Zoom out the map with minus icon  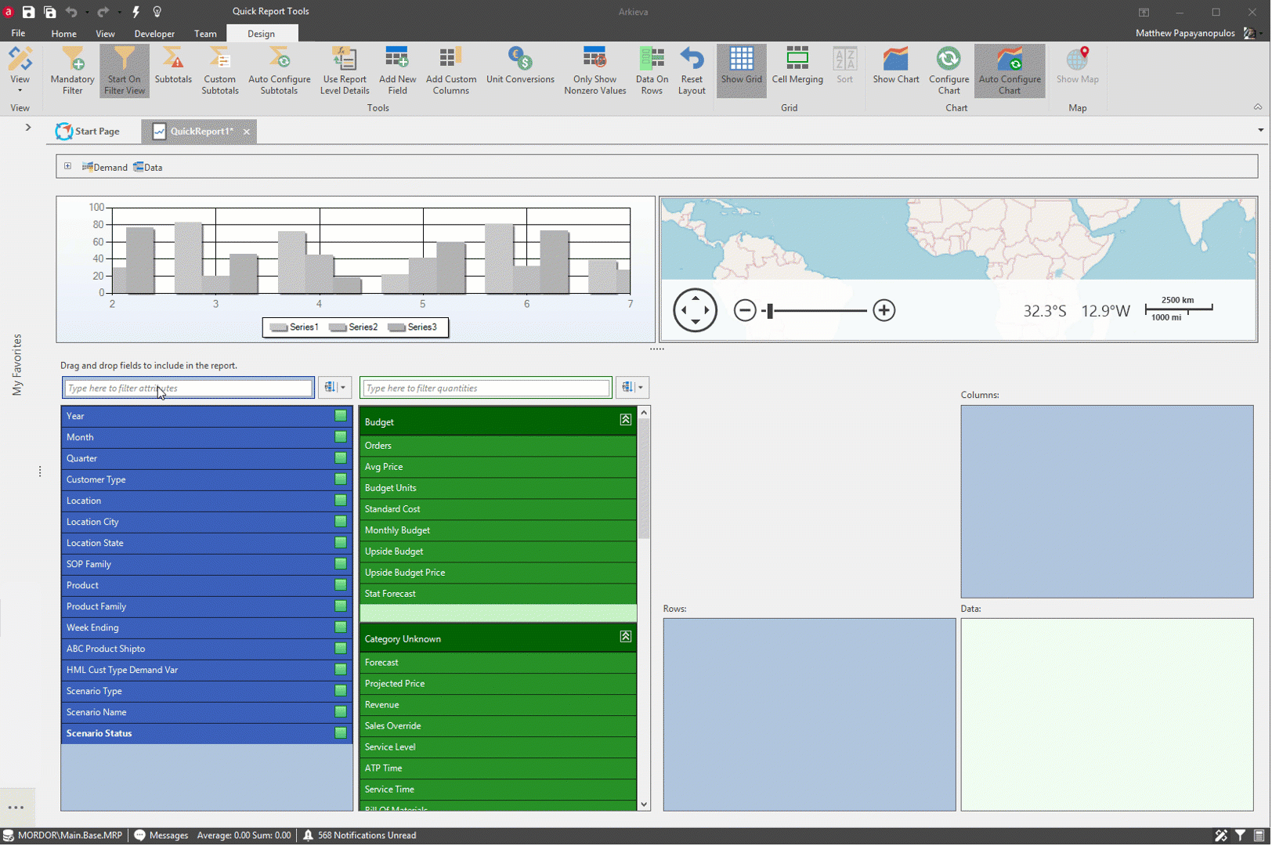point(744,310)
